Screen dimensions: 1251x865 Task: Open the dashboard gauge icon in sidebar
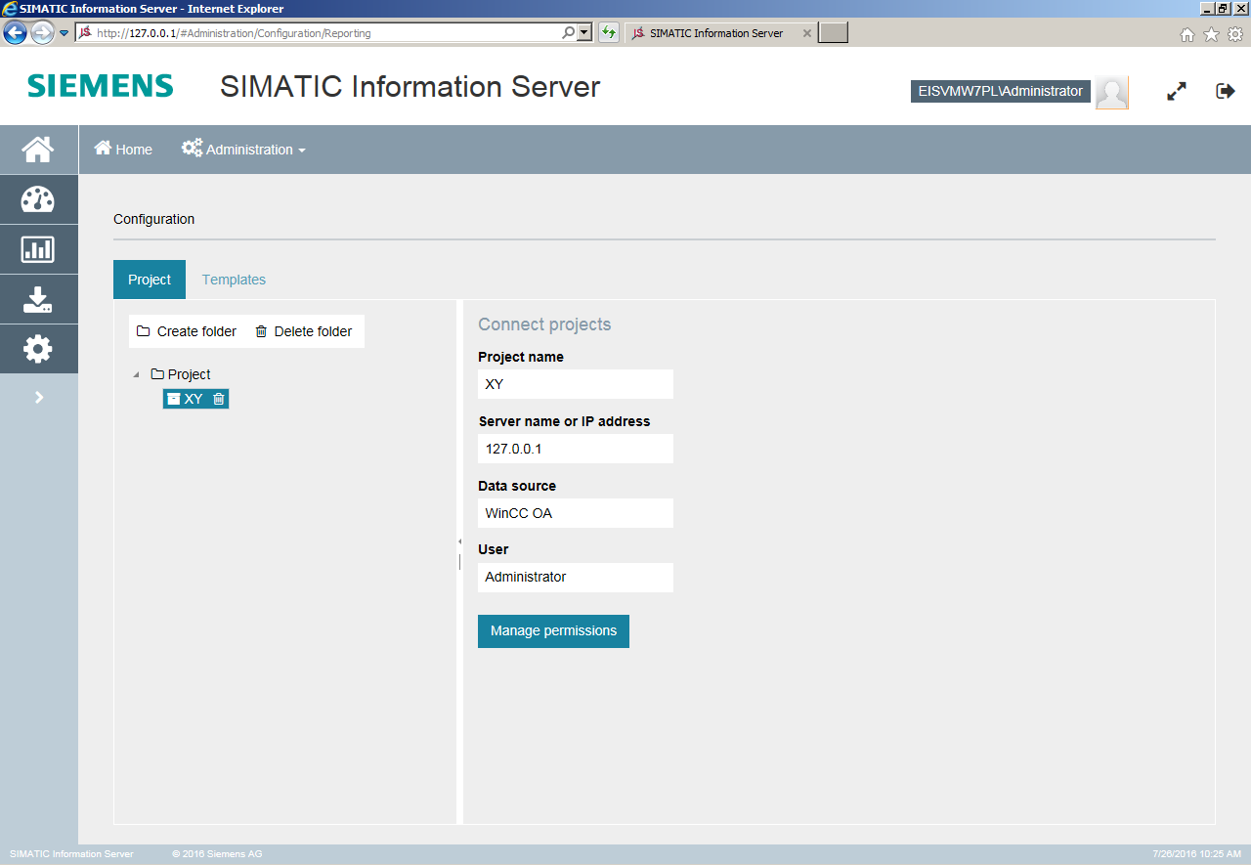click(38, 199)
